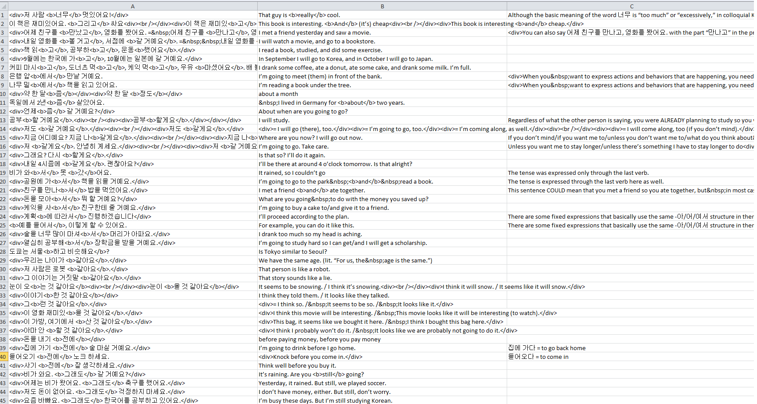The height and width of the screenshot is (404, 757).
Task: Click cell 'I will study.'
Action: tap(382, 120)
